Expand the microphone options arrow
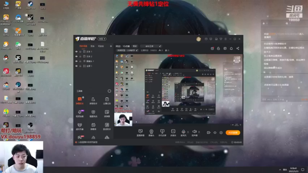 pyautogui.click(x=188, y=132)
